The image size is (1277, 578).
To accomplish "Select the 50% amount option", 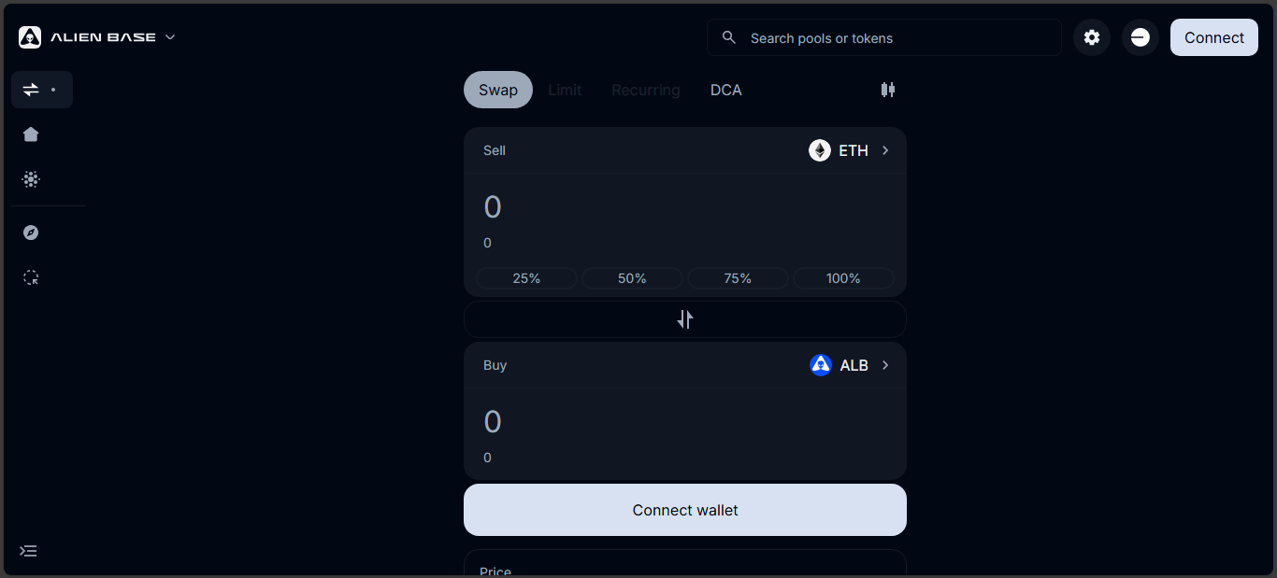I will 632,278.
